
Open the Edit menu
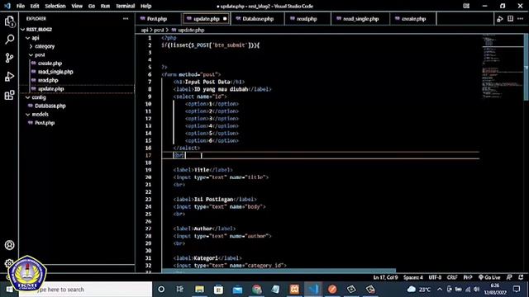(x=35, y=6)
